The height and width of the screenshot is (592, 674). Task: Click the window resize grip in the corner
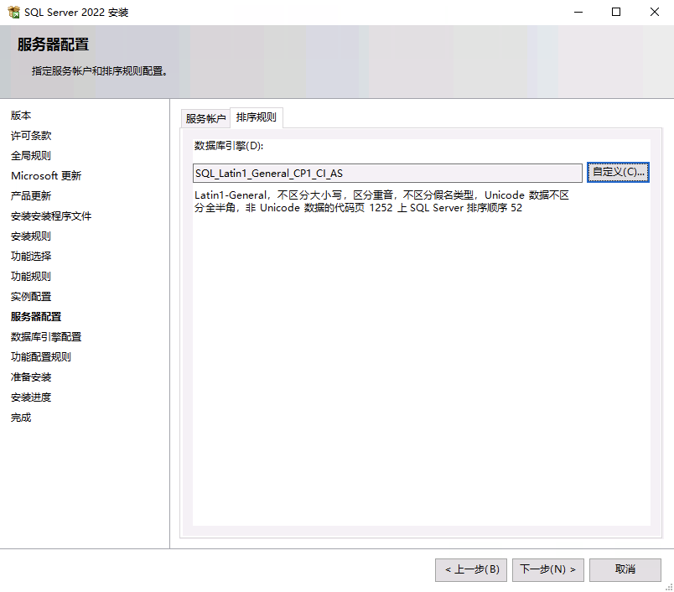(x=669, y=587)
